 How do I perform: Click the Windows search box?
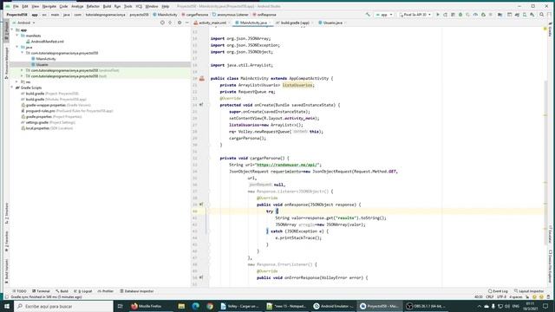[63, 306]
